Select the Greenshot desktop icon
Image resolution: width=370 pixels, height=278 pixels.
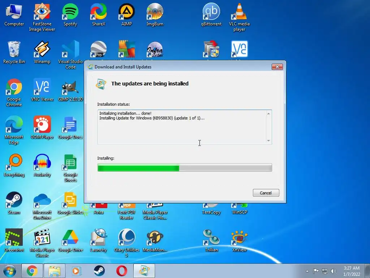click(x=14, y=241)
